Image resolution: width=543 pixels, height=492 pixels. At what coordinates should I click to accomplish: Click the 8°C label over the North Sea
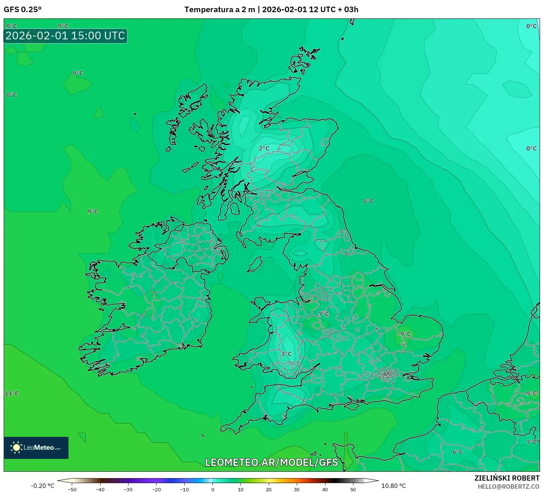[368, 201]
